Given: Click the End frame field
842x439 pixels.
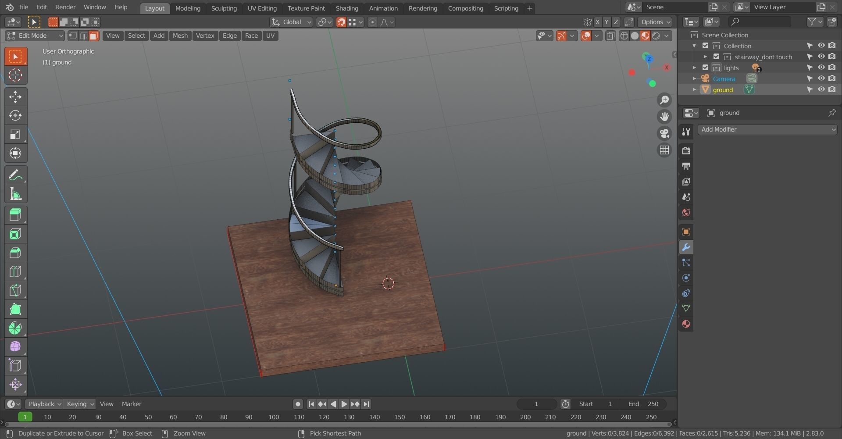Looking at the screenshot, I should tap(643, 404).
